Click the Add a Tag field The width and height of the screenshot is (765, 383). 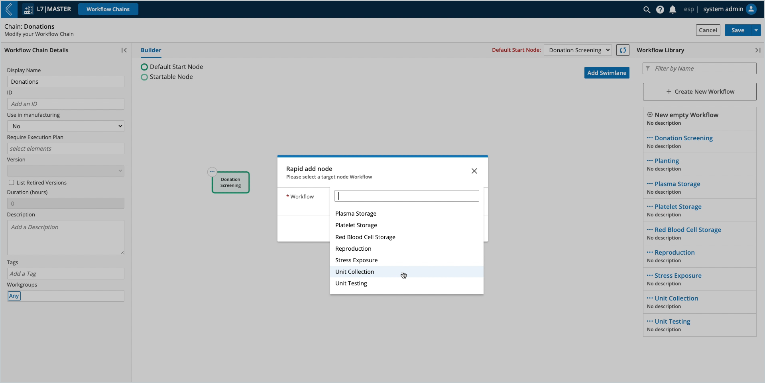(x=65, y=274)
